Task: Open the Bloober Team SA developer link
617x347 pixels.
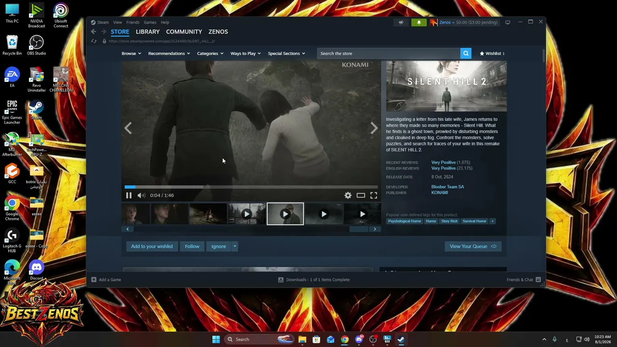Action: coord(448,187)
